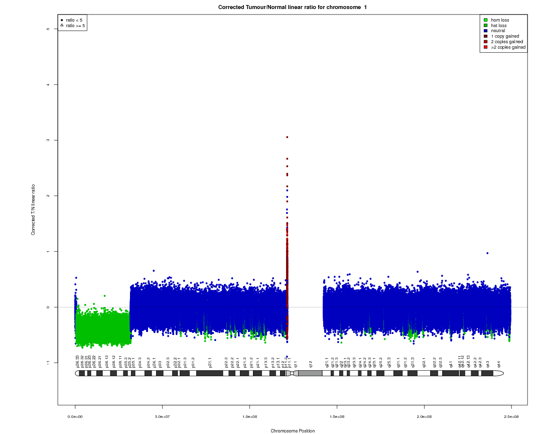
Task: Click the y-axis tick label 3
Action: click(x=48, y=140)
